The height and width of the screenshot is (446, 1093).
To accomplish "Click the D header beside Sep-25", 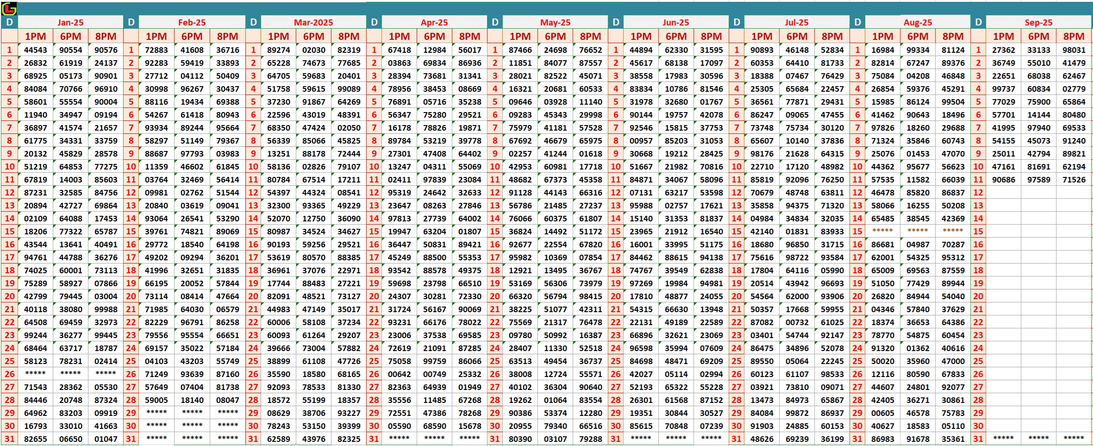I will 978,22.
